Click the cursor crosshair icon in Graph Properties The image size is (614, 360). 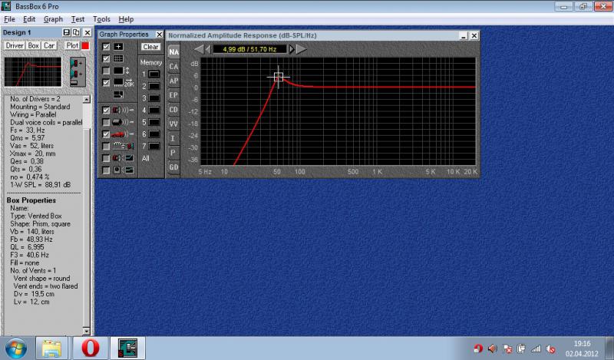[118, 47]
